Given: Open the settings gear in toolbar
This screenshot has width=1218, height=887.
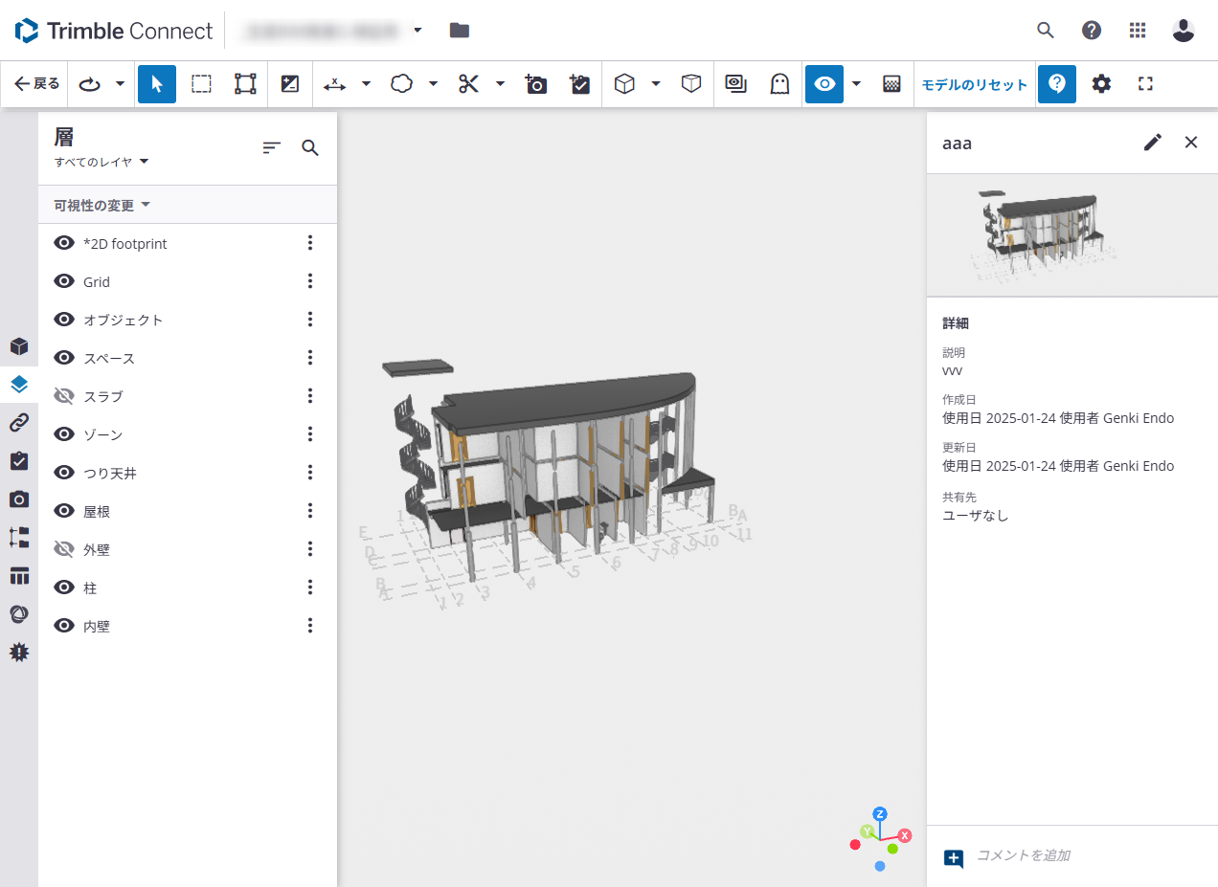Looking at the screenshot, I should point(1101,84).
